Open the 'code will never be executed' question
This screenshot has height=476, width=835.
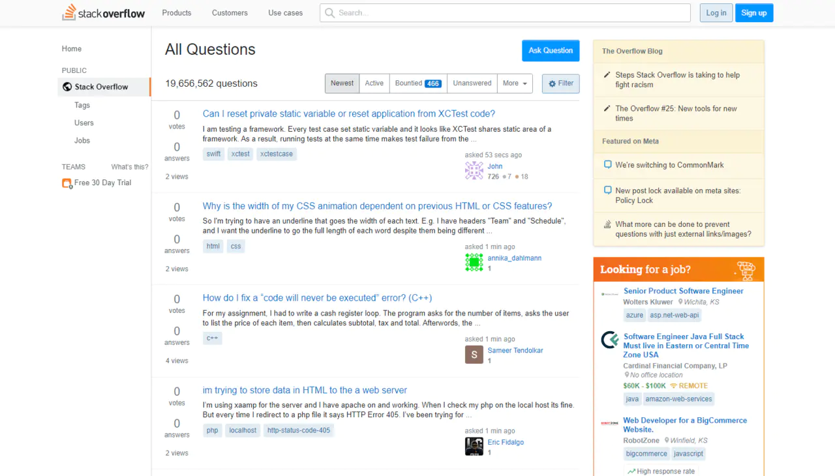pyautogui.click(x=318, y=298)
